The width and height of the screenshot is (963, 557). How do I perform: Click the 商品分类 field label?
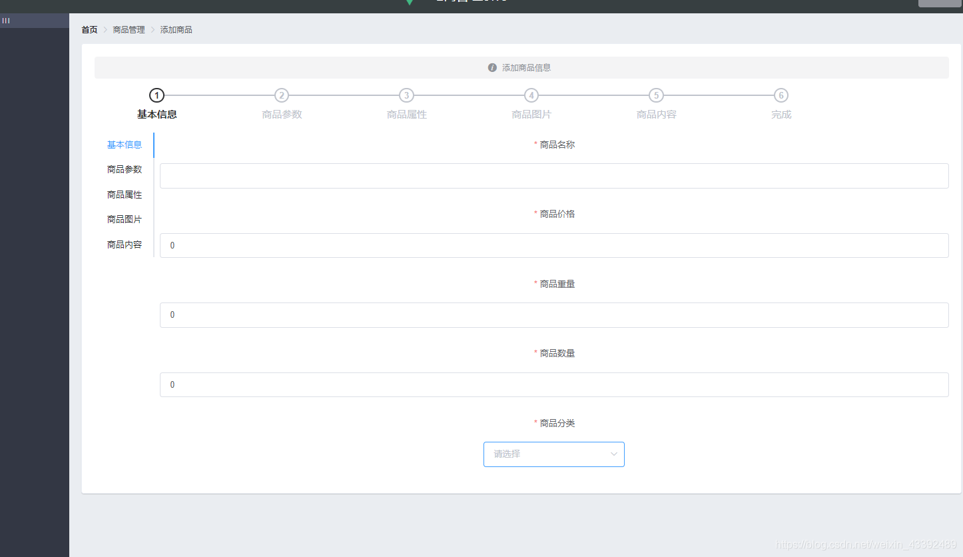(x=557, y=423)
